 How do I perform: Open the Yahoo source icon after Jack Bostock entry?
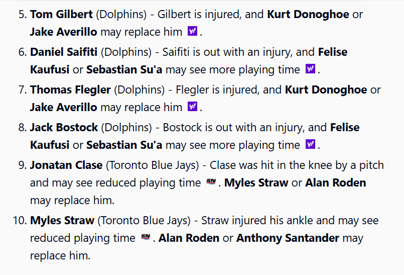310,144
